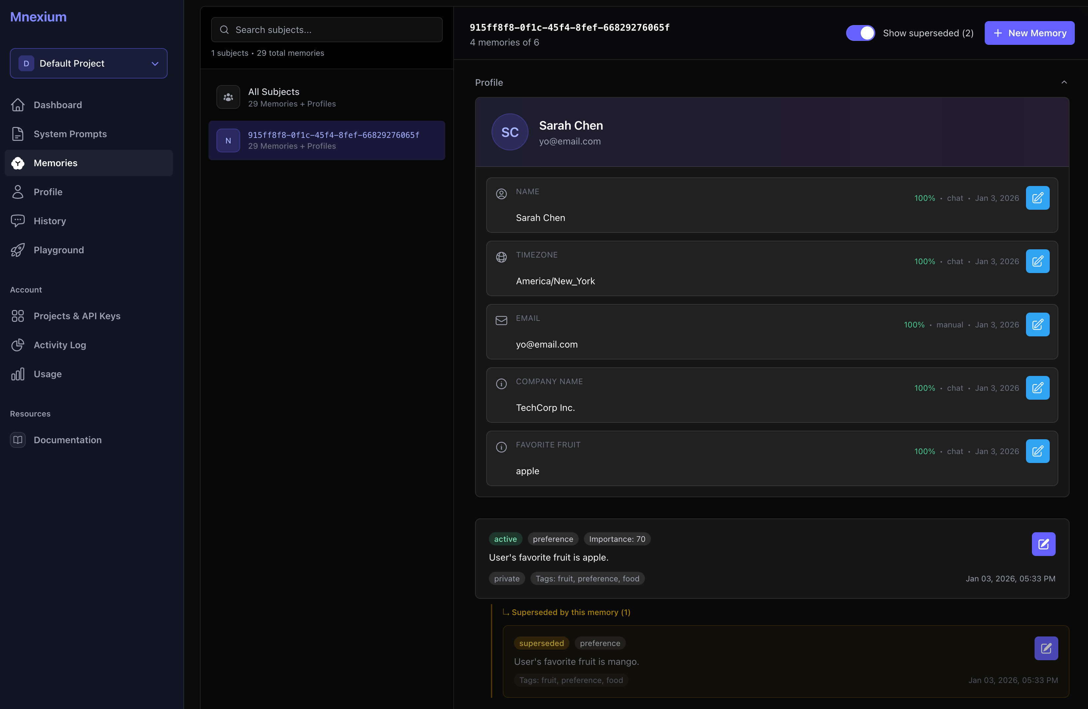Open the History panel
Viewport: 1088px width, 709px height.
click(x=50, y=221)
